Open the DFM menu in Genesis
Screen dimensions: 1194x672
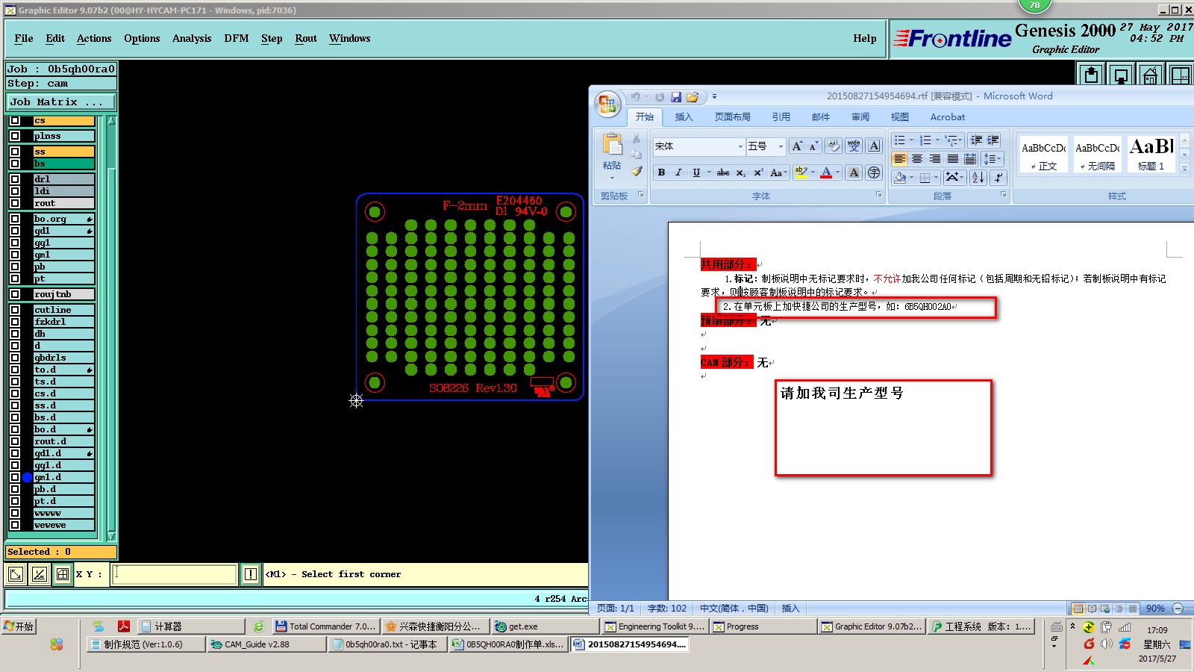coord(237,38)
